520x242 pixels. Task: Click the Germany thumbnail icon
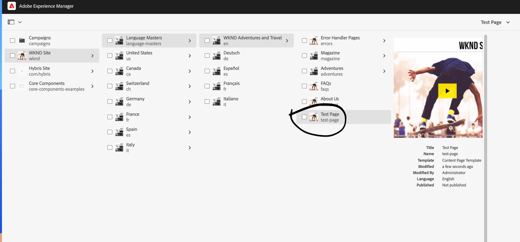click(x=119, y=102)
